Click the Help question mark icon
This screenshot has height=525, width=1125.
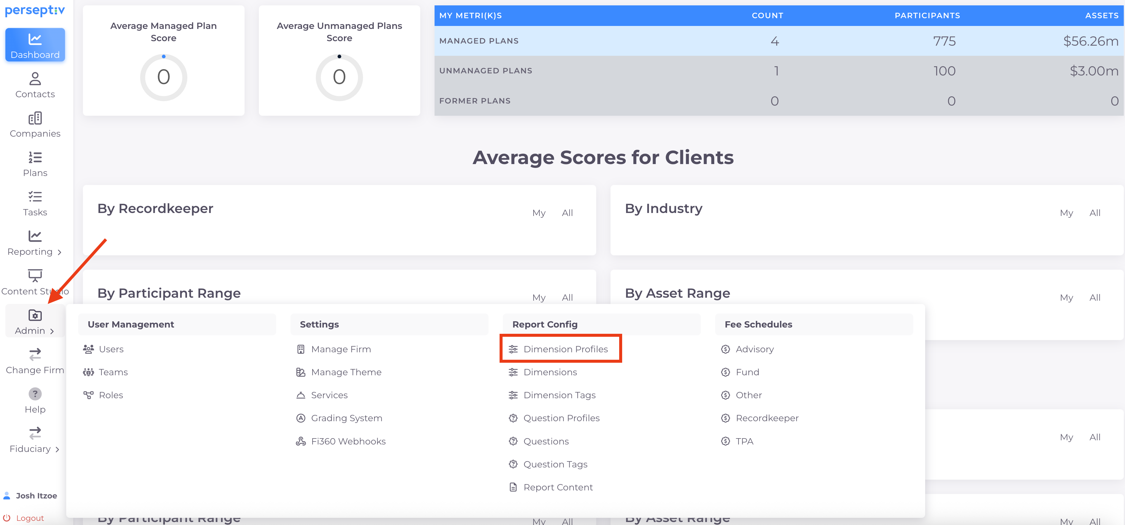click(x=35, y=393)
